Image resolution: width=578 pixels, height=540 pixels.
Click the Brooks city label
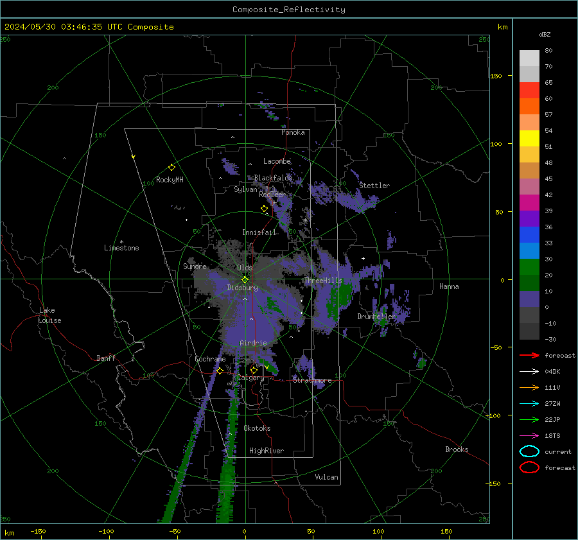[457, 449]
